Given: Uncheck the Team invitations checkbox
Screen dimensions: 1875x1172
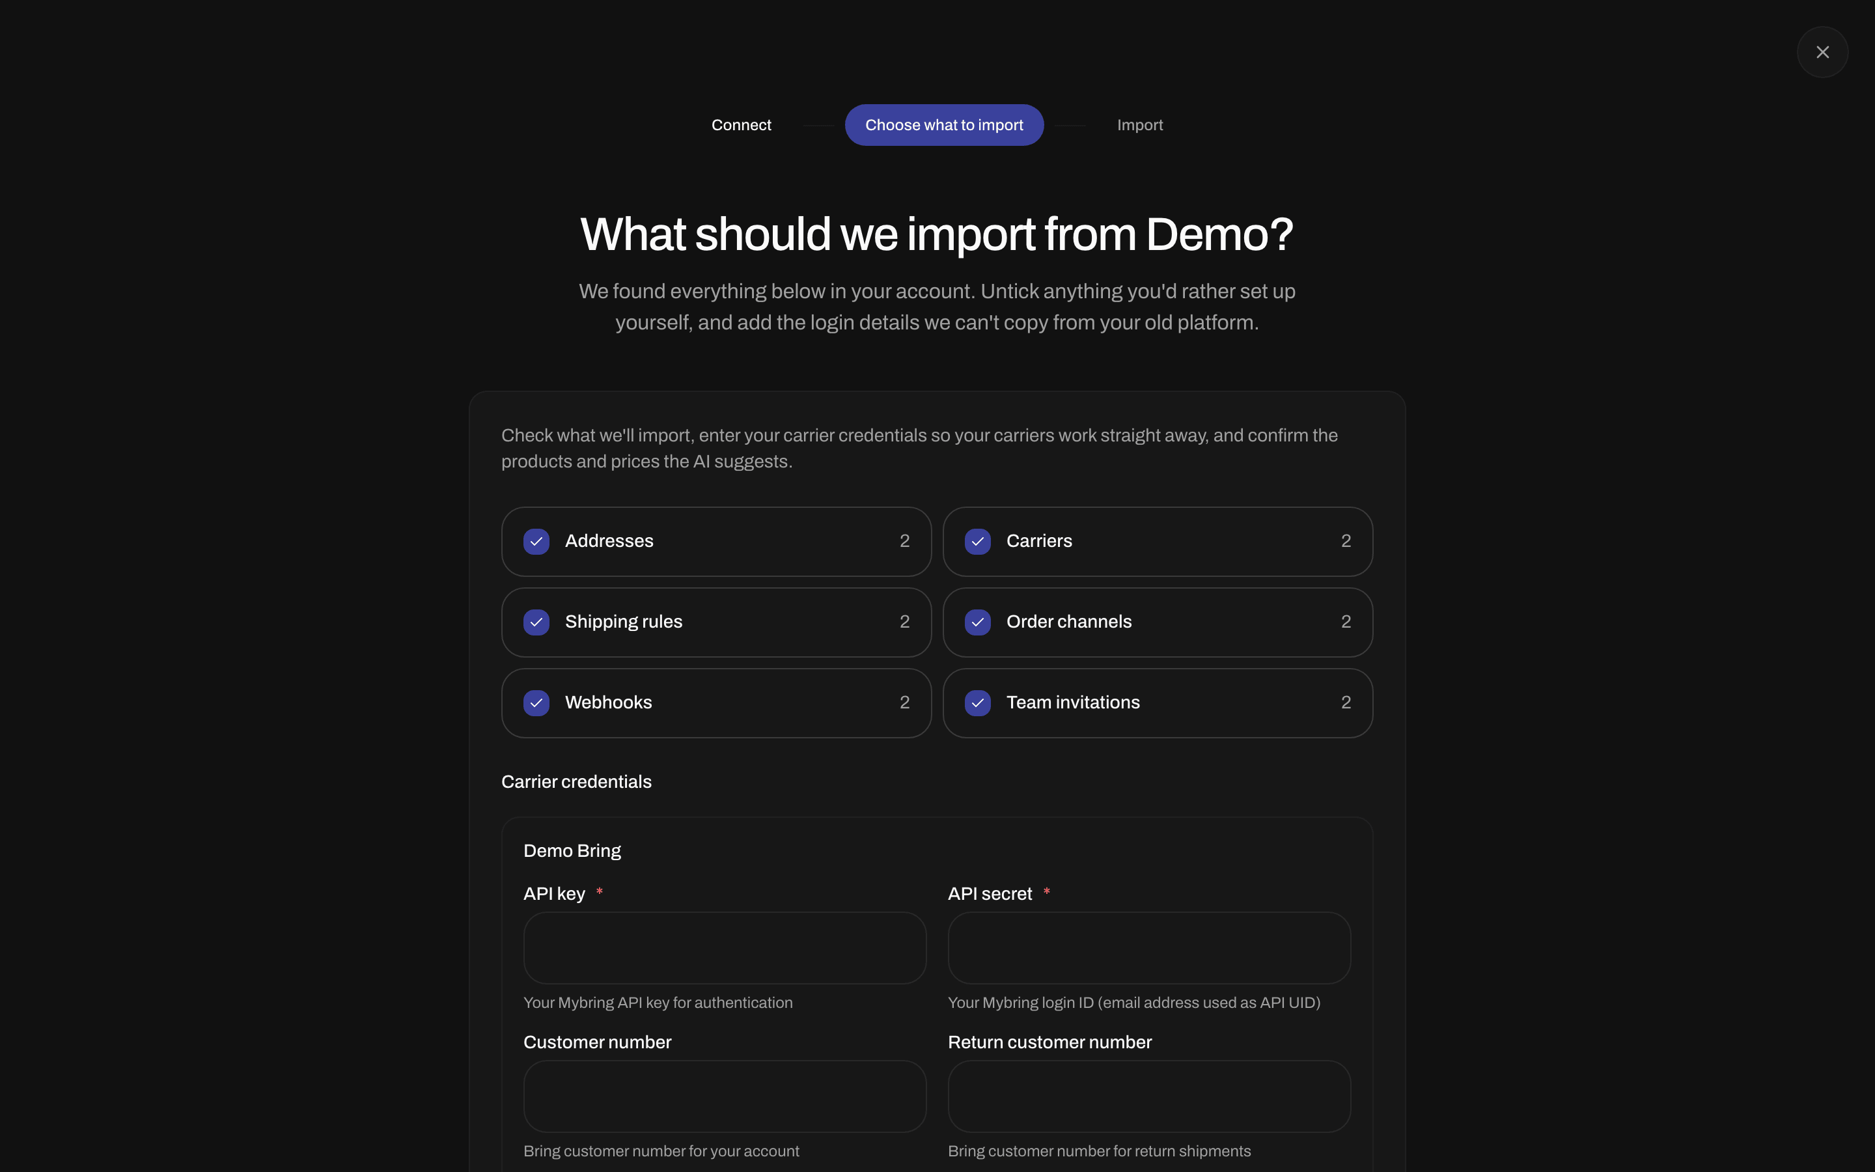Looking at the screenshot, I should (x=977, y=703).
